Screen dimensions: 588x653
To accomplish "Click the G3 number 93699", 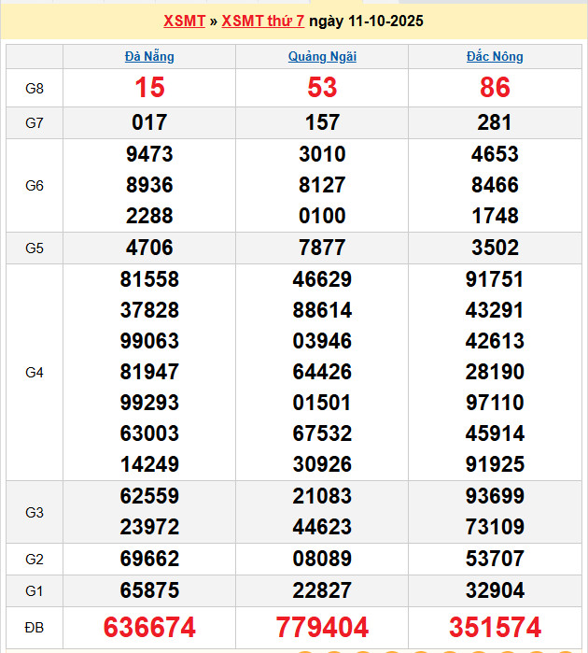I will click(495, 496).
